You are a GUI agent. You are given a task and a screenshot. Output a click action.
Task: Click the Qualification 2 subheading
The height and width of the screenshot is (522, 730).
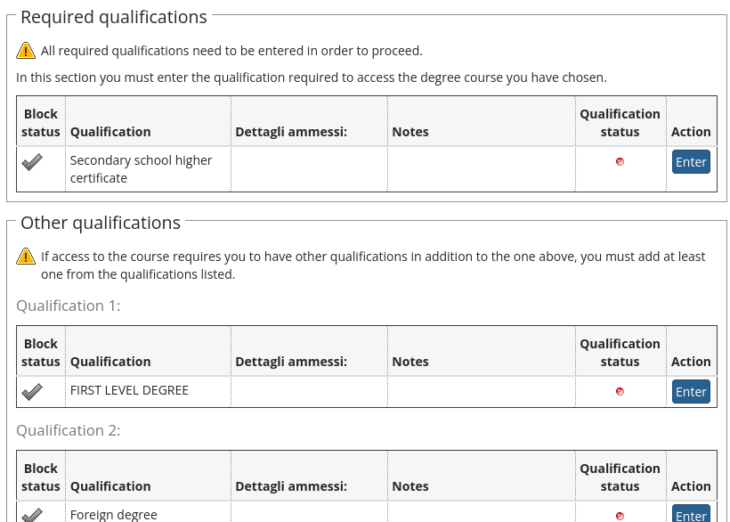tap(68, 430)
